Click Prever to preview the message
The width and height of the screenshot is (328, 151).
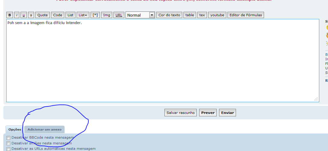click(208, 113)
